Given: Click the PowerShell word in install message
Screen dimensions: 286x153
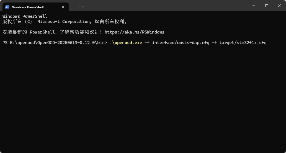Looking at the screenshot, I should click(x=42, y=32).
